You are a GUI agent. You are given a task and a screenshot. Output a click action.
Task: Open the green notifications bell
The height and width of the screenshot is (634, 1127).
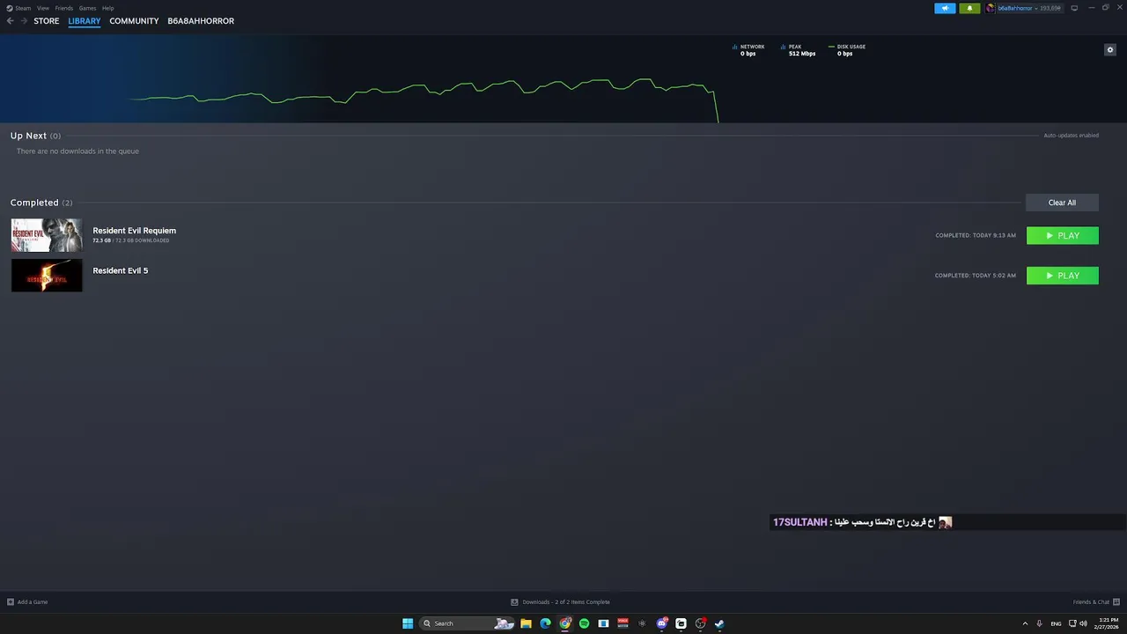[x=969, y=8]
